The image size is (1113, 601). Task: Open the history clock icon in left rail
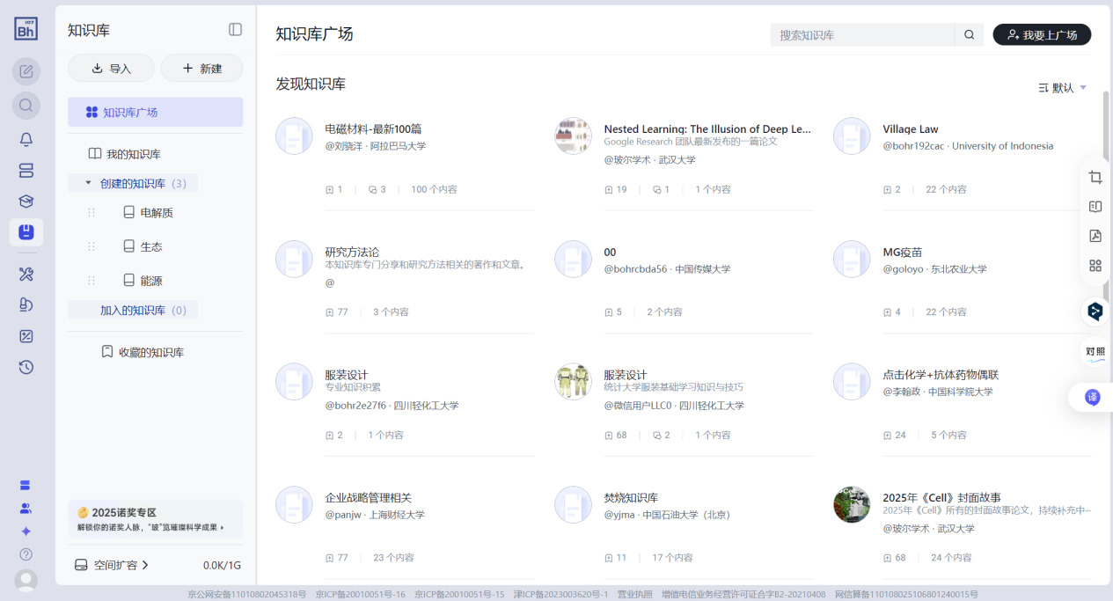coord(26,367)
